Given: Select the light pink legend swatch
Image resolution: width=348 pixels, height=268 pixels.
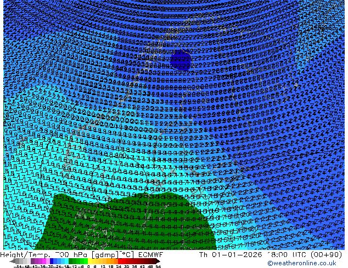Looking at the screenshot, I should pos(48,261).
